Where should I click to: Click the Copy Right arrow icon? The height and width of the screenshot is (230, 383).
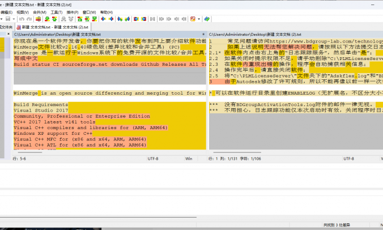103,19
